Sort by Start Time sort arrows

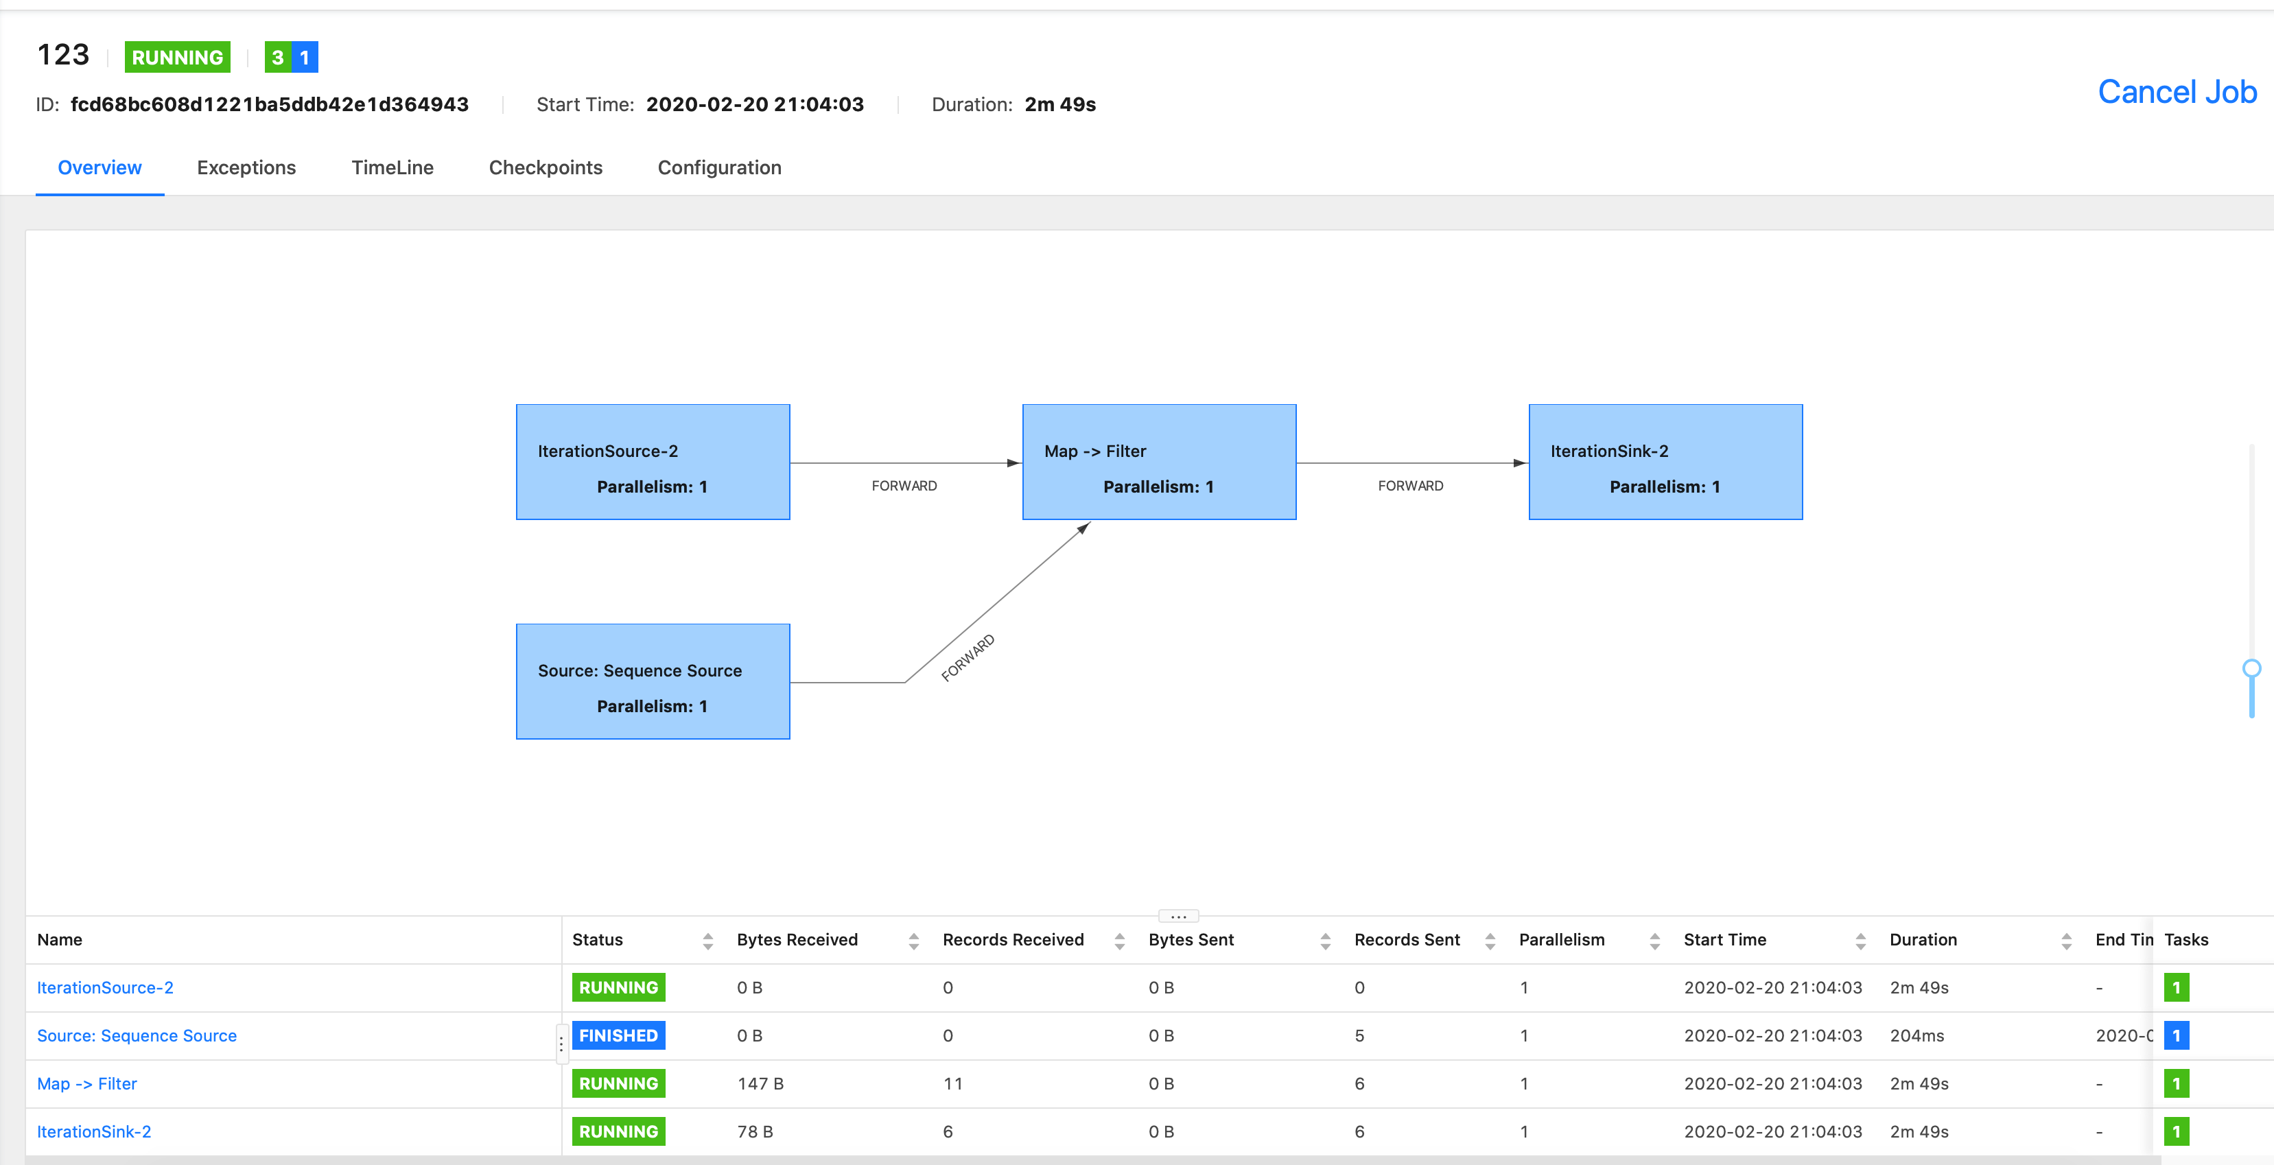click(x=1860, y=941)
